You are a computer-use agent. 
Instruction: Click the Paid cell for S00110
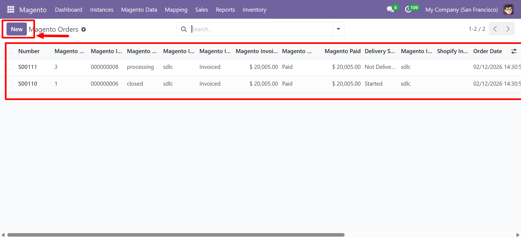point(287,84)
